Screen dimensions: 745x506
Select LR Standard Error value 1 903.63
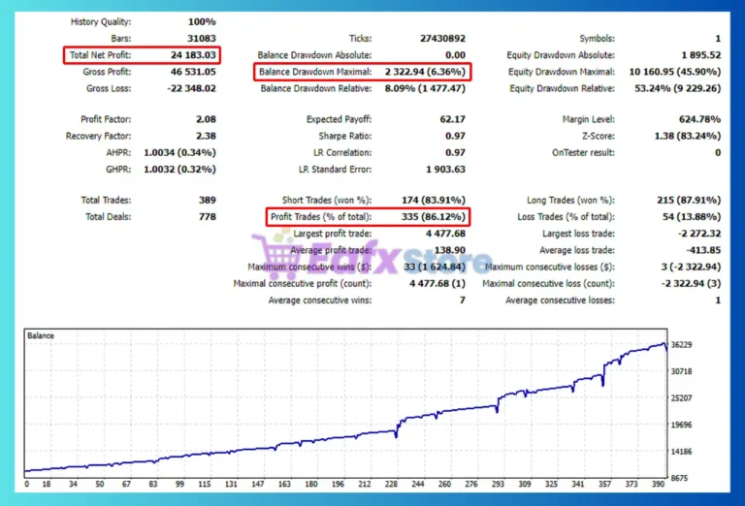(445, 169)
